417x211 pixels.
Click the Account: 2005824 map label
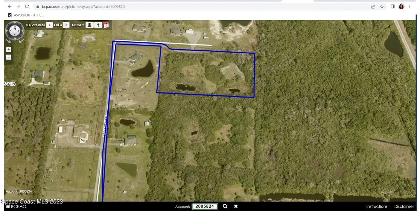19,191
